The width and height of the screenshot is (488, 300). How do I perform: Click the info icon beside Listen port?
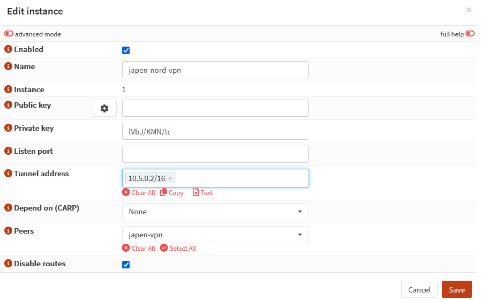tap(8, 151)
